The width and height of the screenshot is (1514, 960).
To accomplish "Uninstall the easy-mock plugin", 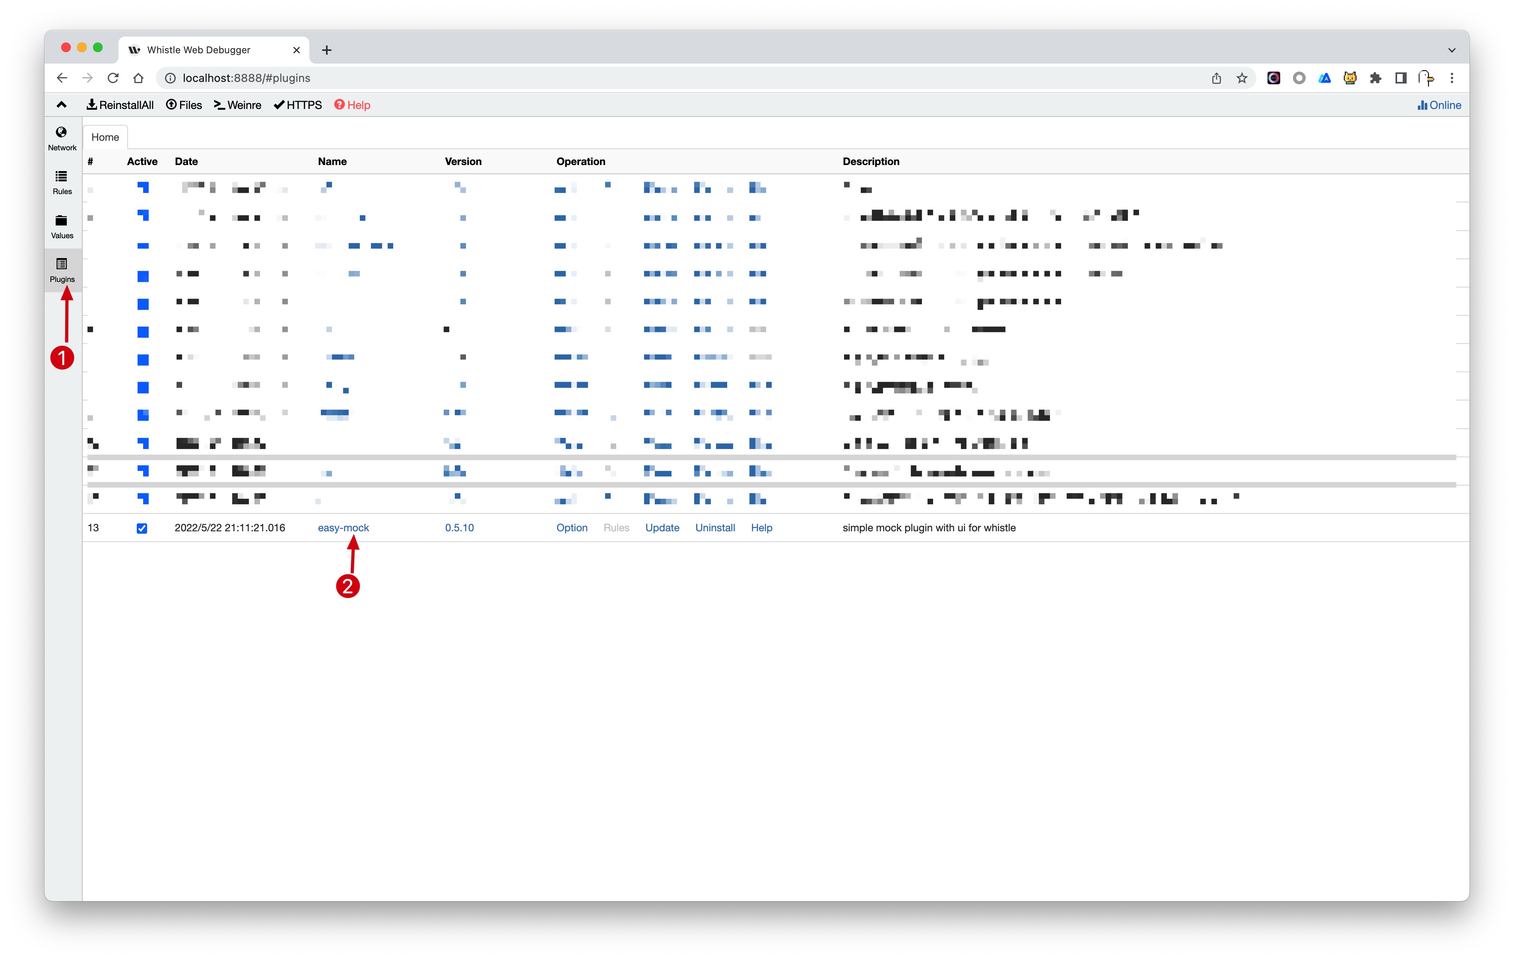I will tap(715, 528).
